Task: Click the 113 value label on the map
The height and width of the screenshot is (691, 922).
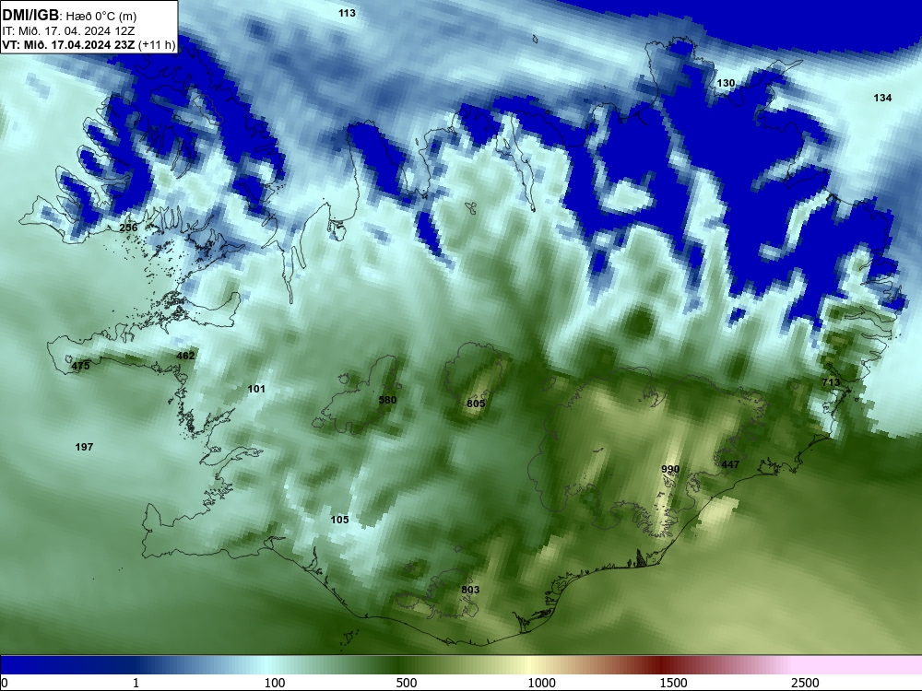Action: click(x=347, y=13)
